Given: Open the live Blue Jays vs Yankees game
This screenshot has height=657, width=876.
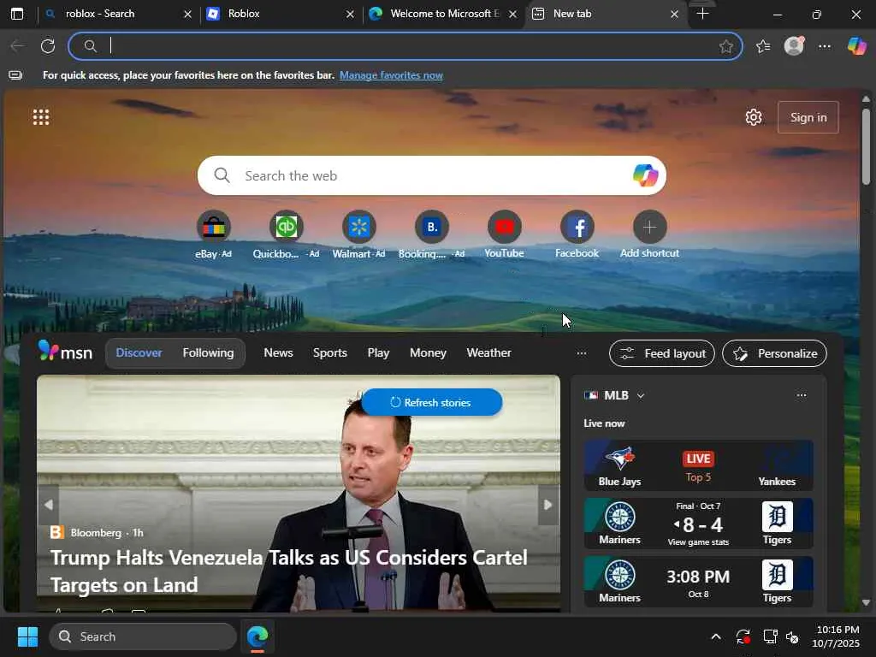Looking at the screenshot, I should click(x=698, y=465).
